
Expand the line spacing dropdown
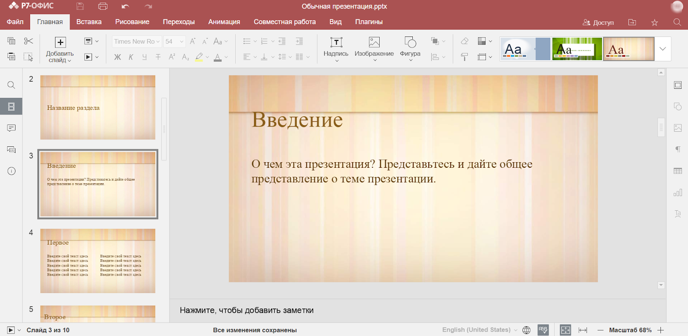pyautogui.click(x=290, y=57)
